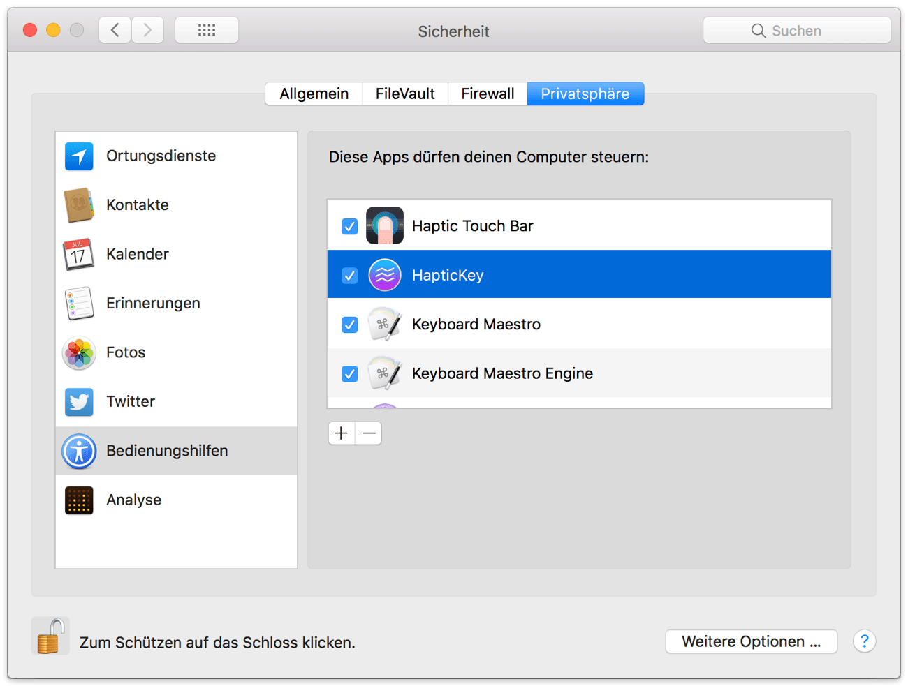
Task: Click the HapticKey app icon
Action: (x=385, y=275)
